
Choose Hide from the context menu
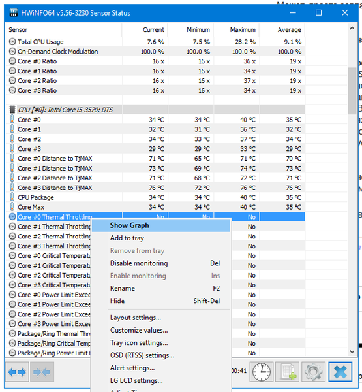point(160,301)
